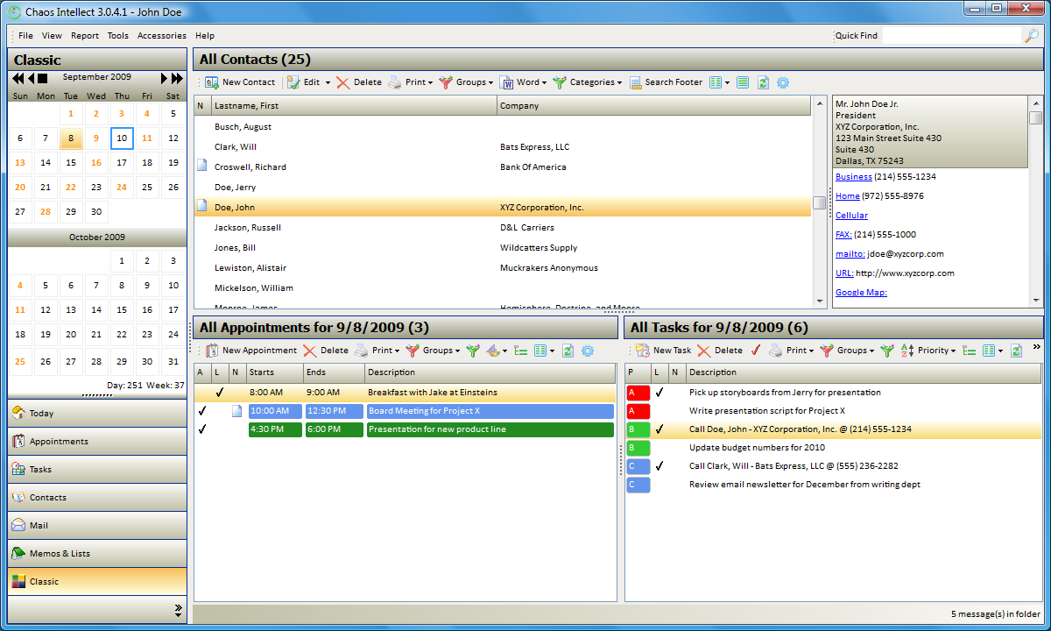1051x631 pixels.
Task: Click the filter funnel in tasks toolbar
Action: click(887, 351)
